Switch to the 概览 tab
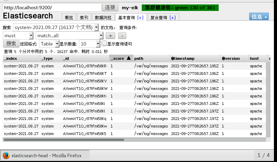The image size is (277, 162). click(69, 17)
